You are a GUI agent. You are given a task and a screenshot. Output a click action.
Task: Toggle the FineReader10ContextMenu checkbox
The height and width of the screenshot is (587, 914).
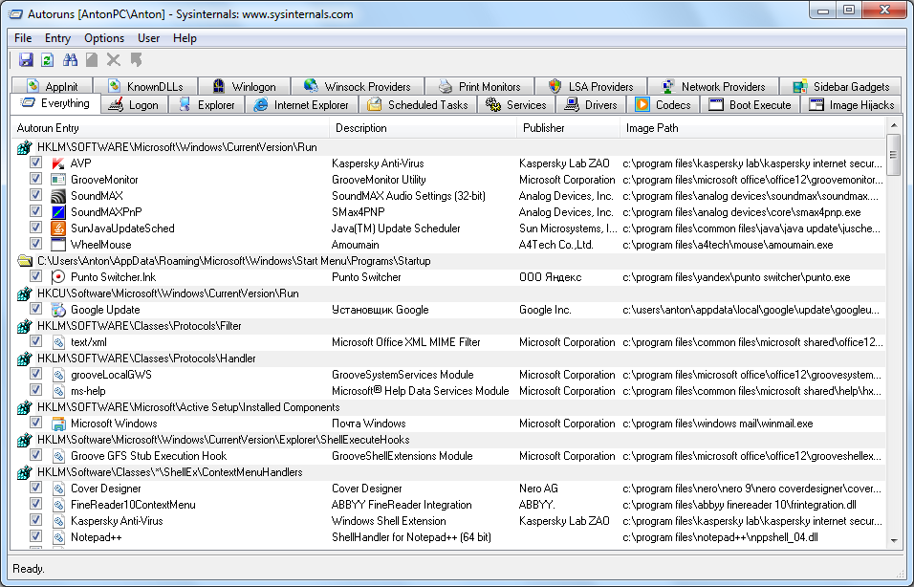click(35, 504)
